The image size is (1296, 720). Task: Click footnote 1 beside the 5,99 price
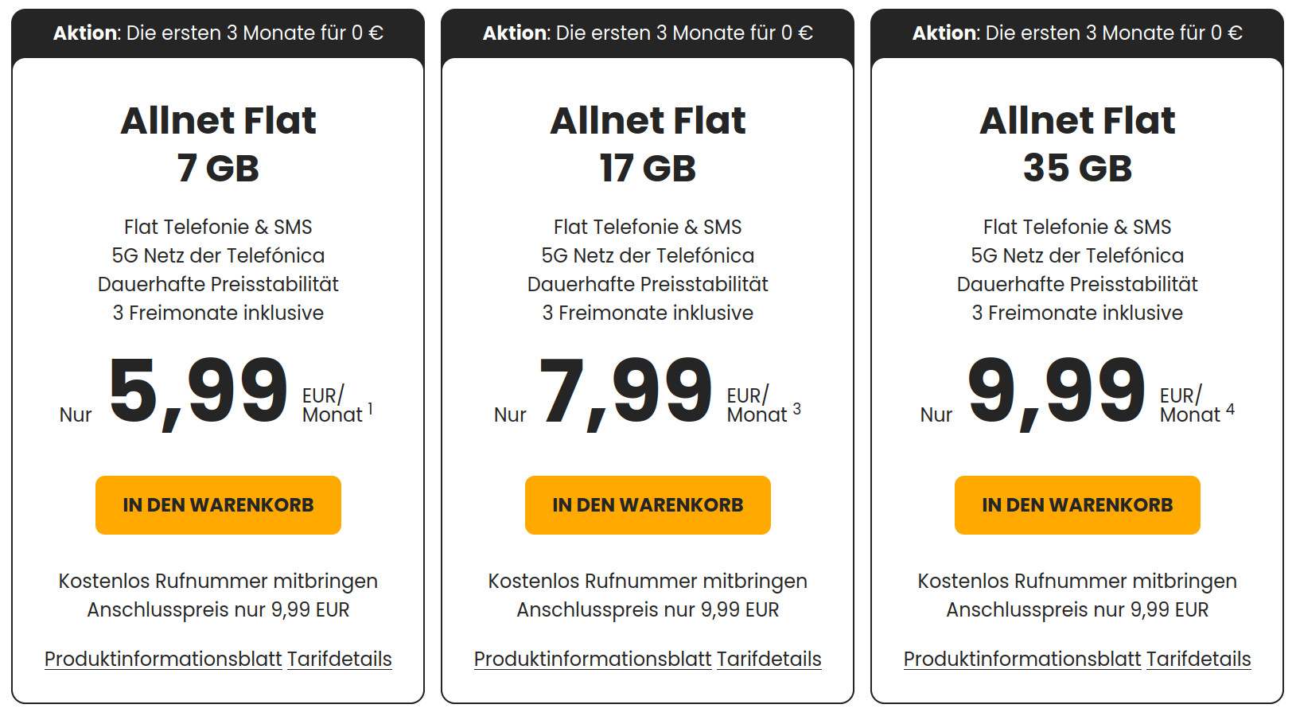tap(370, 409)
